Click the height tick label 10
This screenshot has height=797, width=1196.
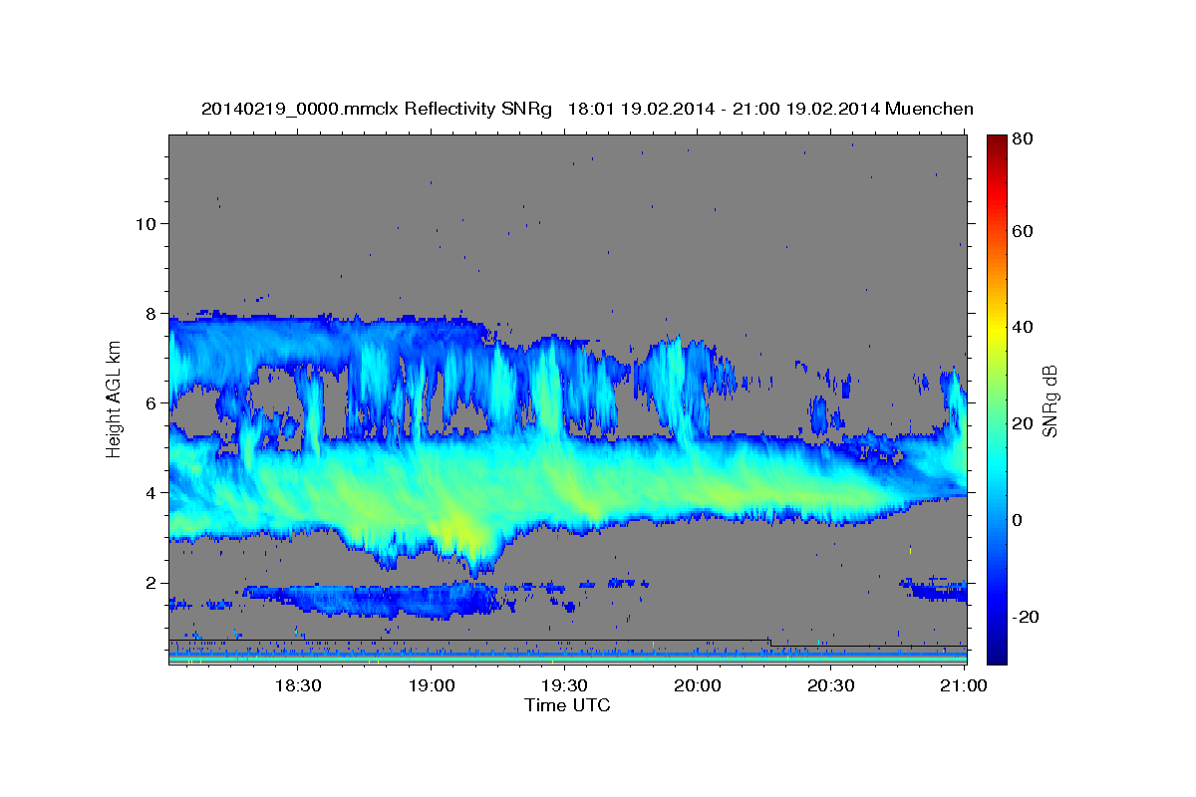(145, 223)
